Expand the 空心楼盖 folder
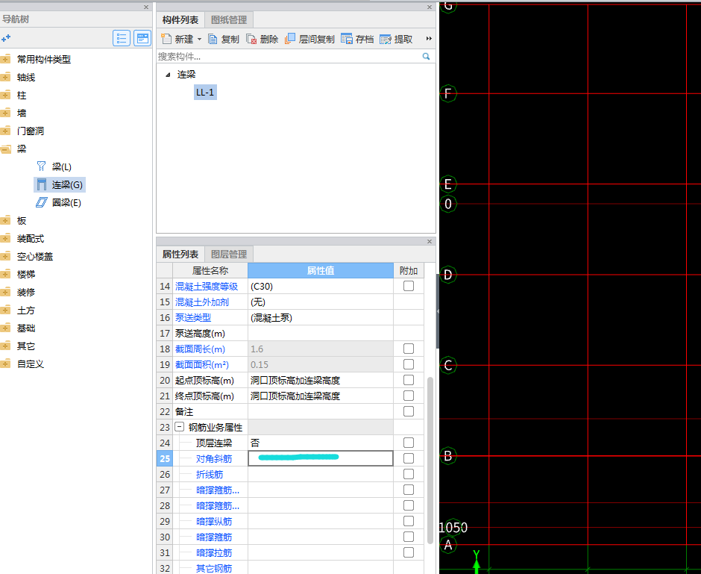The height and width of the screenshot is (574, 701). [x=5, y=256]
